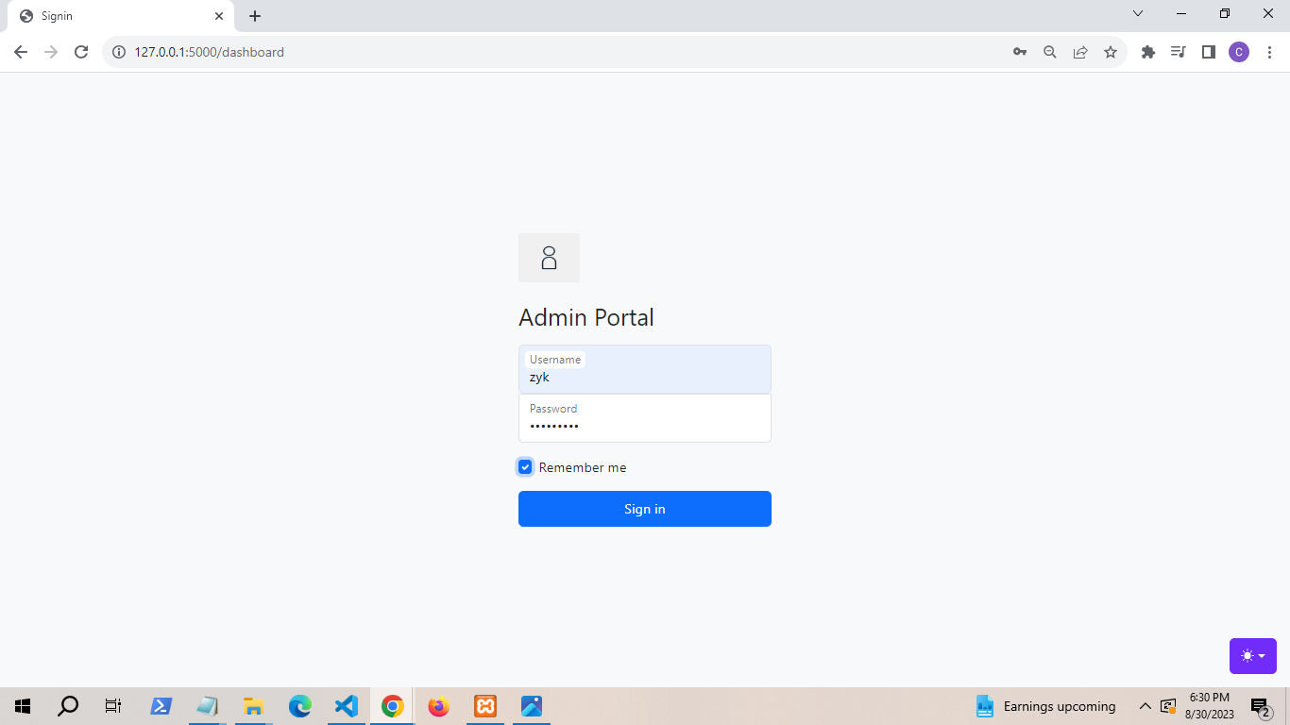Image resolution: width=1290 pixels, height=725 pixels.
Task: Bookmark this page with star icon
Action: pos(1111,52)
